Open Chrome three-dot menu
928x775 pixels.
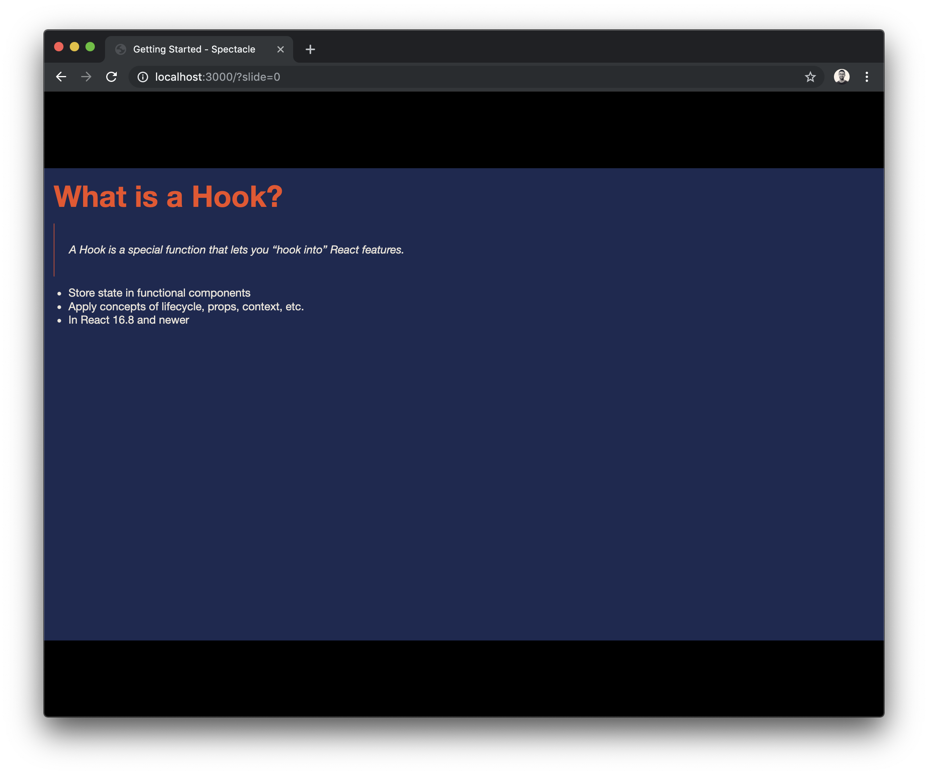(866, 77)
